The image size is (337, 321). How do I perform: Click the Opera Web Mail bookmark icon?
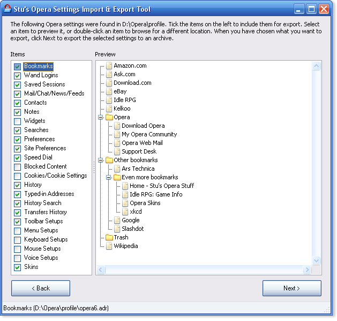point(117,143)
